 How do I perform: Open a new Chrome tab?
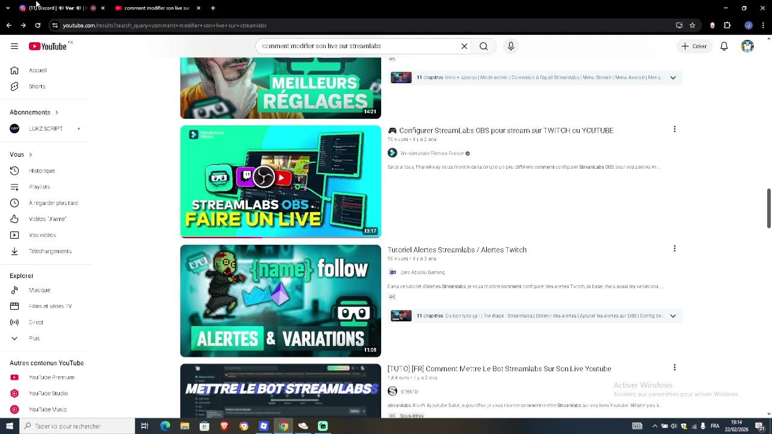point(213,8)
